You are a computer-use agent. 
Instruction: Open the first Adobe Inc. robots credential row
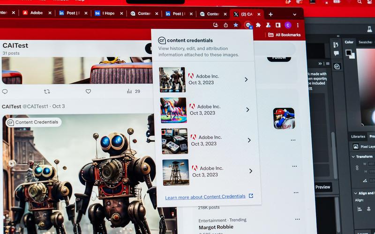(x=205, y=80)
